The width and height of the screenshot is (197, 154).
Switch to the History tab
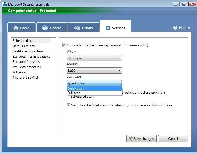(84, 27)
